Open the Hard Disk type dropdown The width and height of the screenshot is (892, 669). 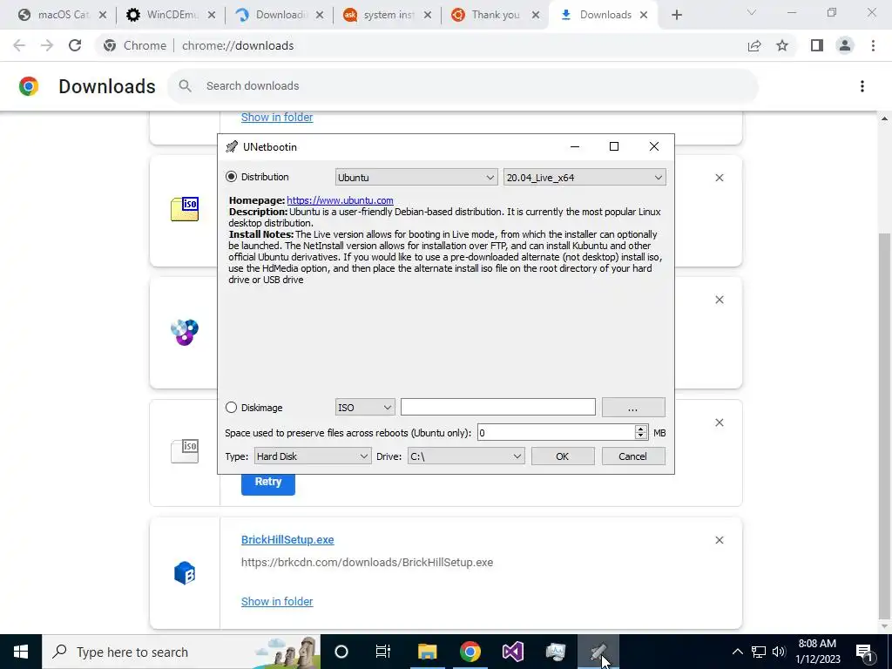point(312,456)
